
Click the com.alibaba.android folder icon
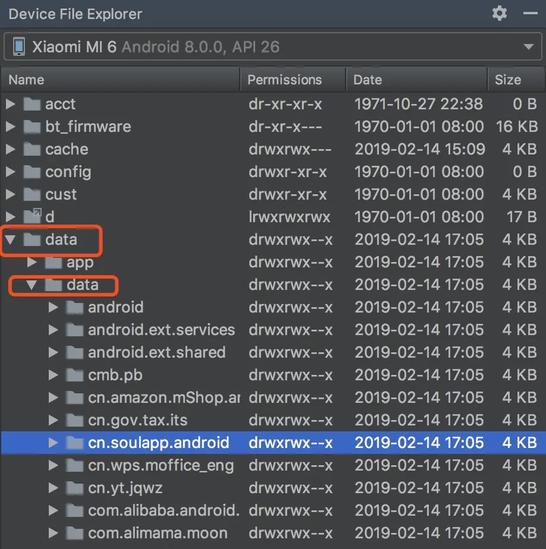pyautogui.click(x=75, y=510)
